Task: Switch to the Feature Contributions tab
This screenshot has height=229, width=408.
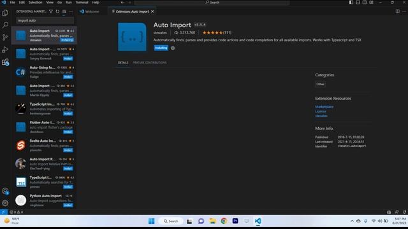Action: [150, 62]
